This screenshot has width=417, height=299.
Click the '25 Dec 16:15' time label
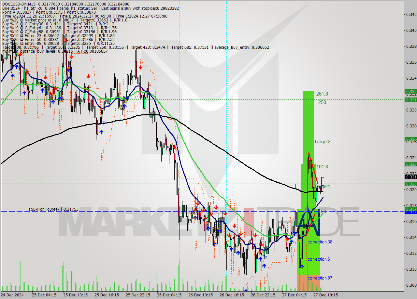pos(107,295)
